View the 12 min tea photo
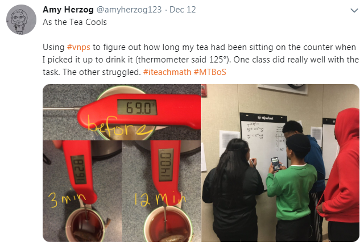 point(162,191)
